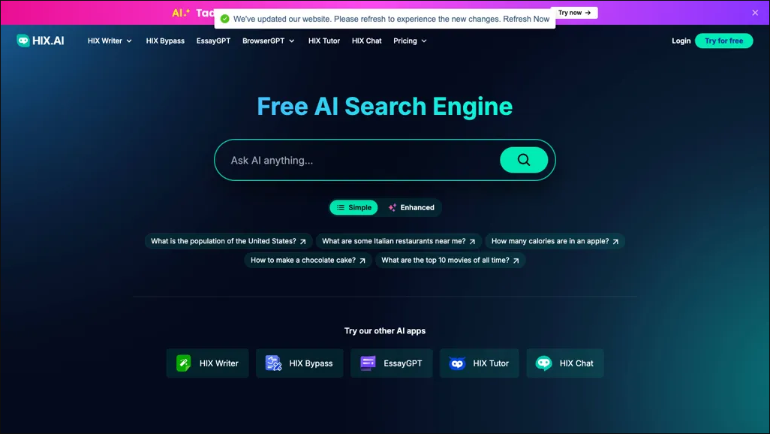Select the chocolate cake suggestion

tap(308, 261)
